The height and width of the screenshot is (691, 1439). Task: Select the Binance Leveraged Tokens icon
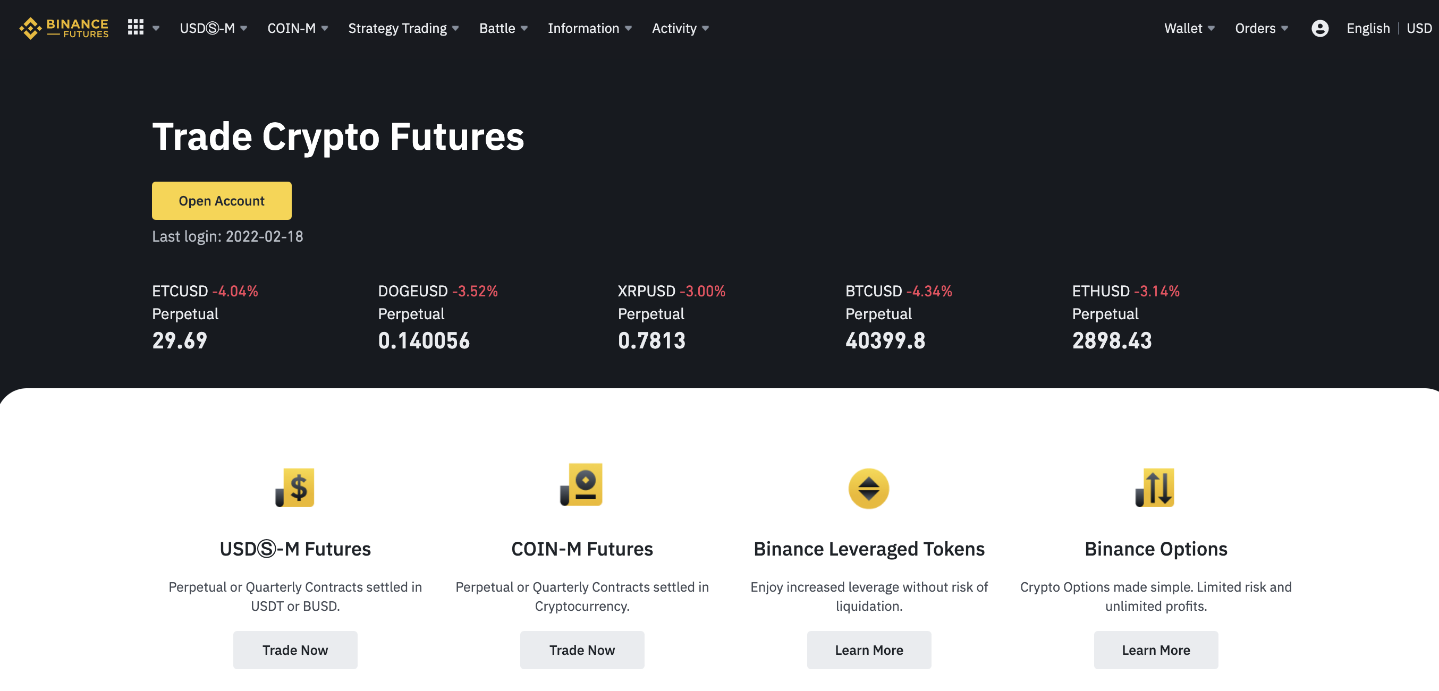(x=868, y=488)
